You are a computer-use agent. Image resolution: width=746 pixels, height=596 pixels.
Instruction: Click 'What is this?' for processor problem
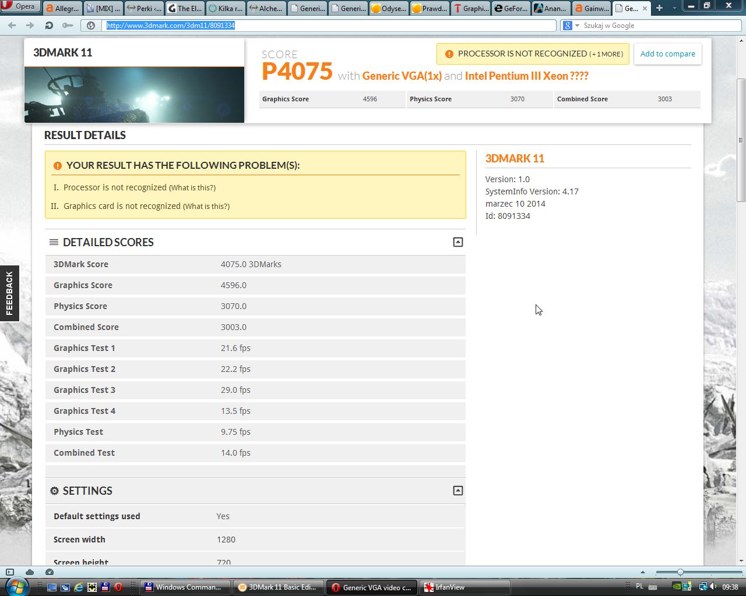coord(192,187)
